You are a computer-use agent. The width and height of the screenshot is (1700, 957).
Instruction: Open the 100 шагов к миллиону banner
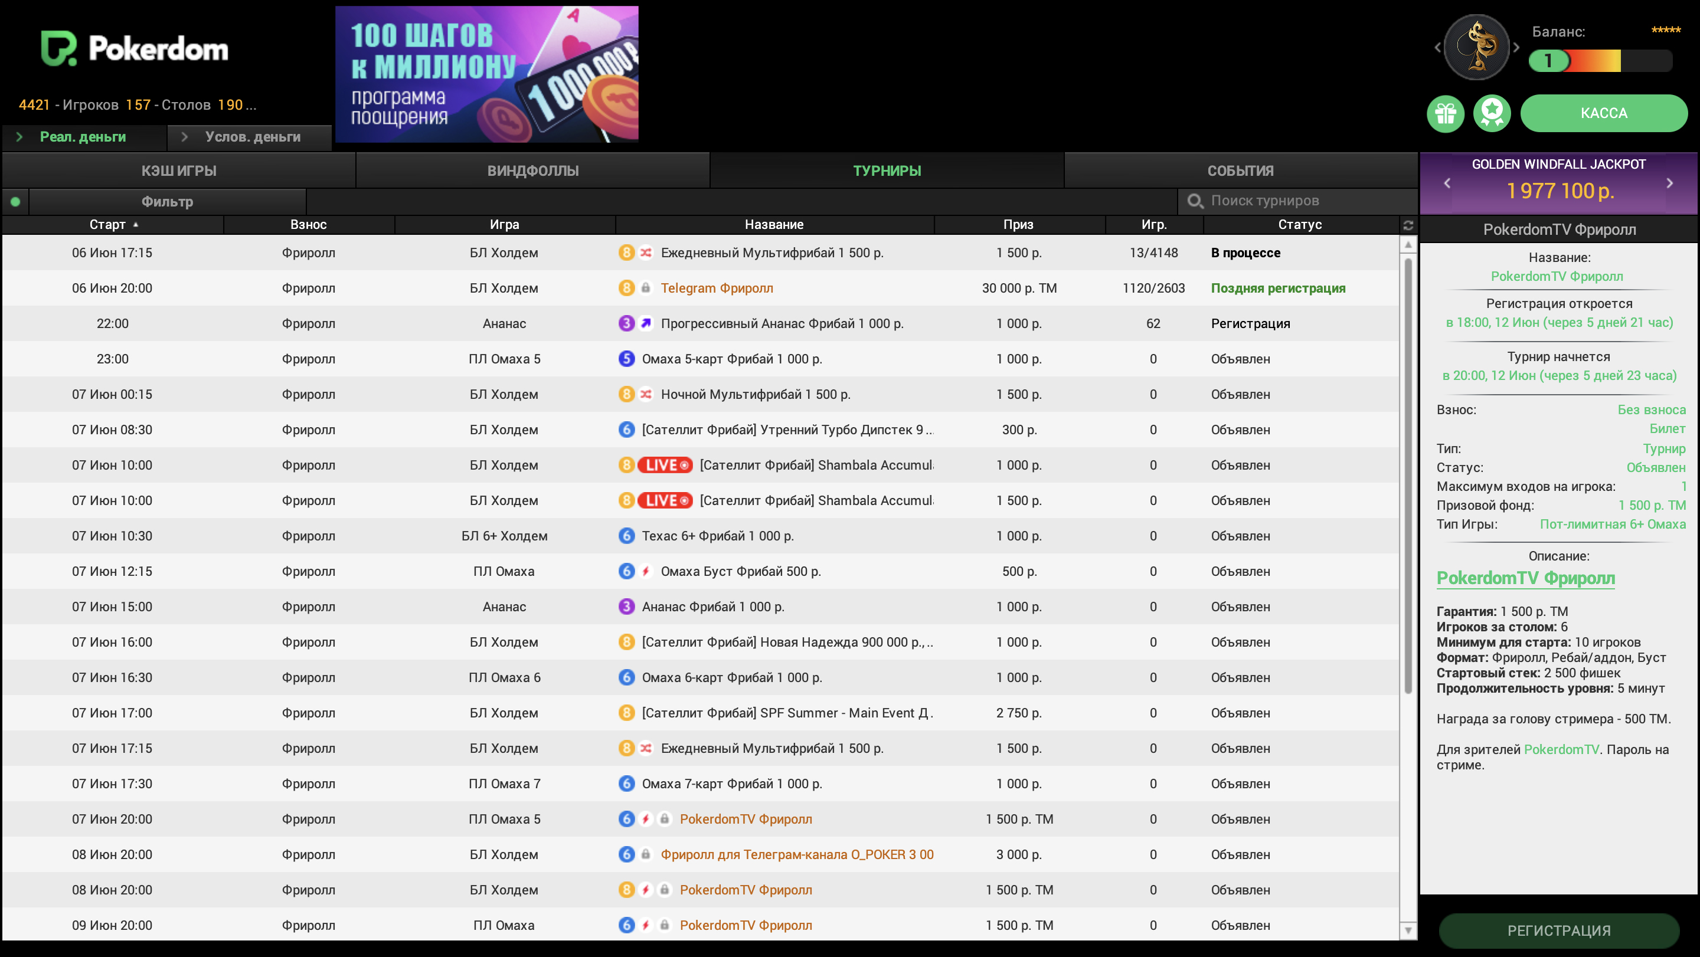(x=486, y=74)
